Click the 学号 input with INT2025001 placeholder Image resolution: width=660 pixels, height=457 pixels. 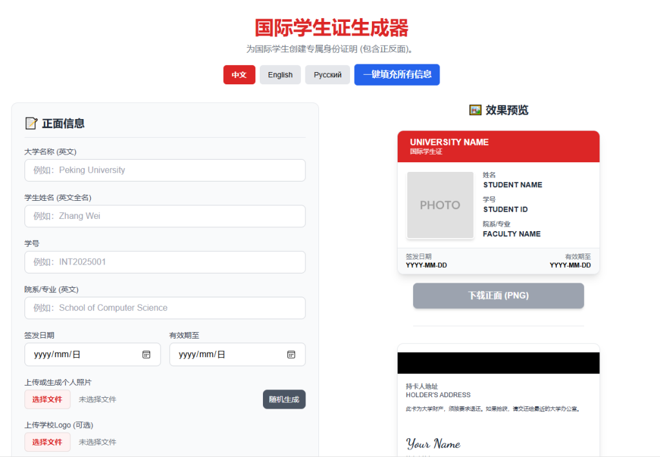pyautogui.click(x=165, y=262)
